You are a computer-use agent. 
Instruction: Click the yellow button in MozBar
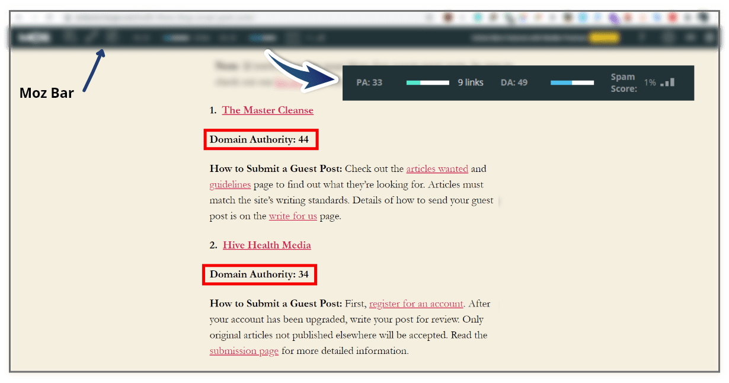[x=603, y=38]
